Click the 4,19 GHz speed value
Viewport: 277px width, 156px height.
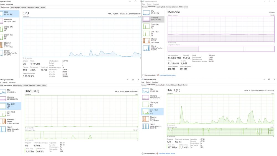(35, 64)
